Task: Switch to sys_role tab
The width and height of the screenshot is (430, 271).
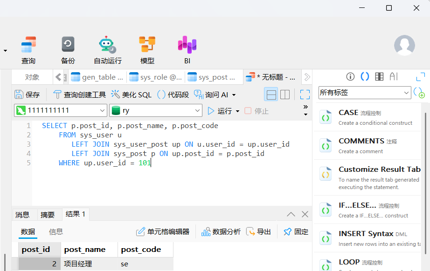Action: coord(155,77)
